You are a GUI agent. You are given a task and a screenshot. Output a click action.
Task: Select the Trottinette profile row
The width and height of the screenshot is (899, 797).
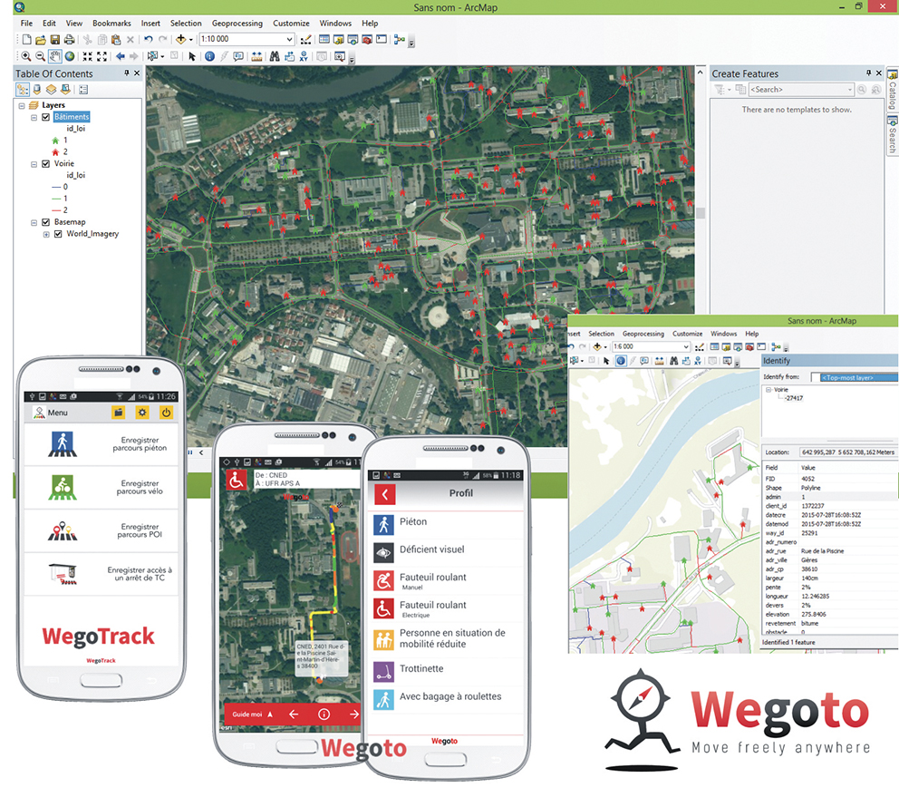(446, 670)
